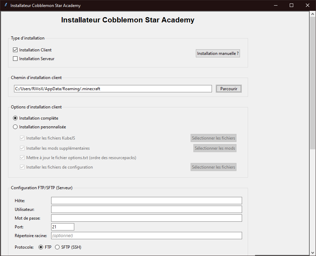Click the Protocole: label
The width and height of the screenshot is (316, 256).
(x=24, y=247)
